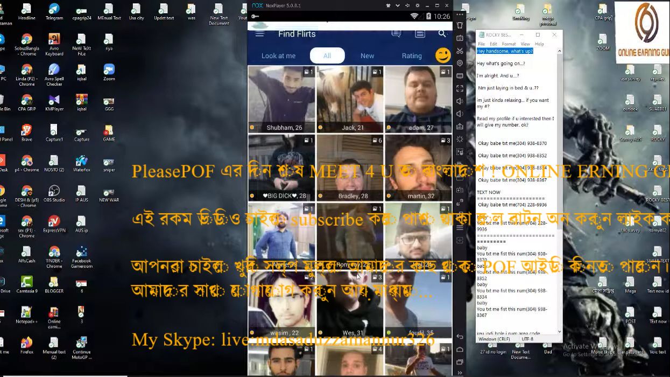The height and width of the screenshot is (377, 670).
Task: Open the news feed icon beside search
Action: 420,33
